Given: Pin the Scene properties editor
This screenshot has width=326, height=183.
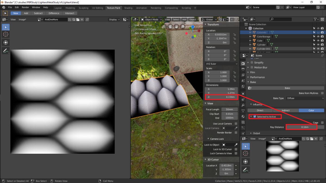Looking at the screenshot, I should (x=322, y=55).
